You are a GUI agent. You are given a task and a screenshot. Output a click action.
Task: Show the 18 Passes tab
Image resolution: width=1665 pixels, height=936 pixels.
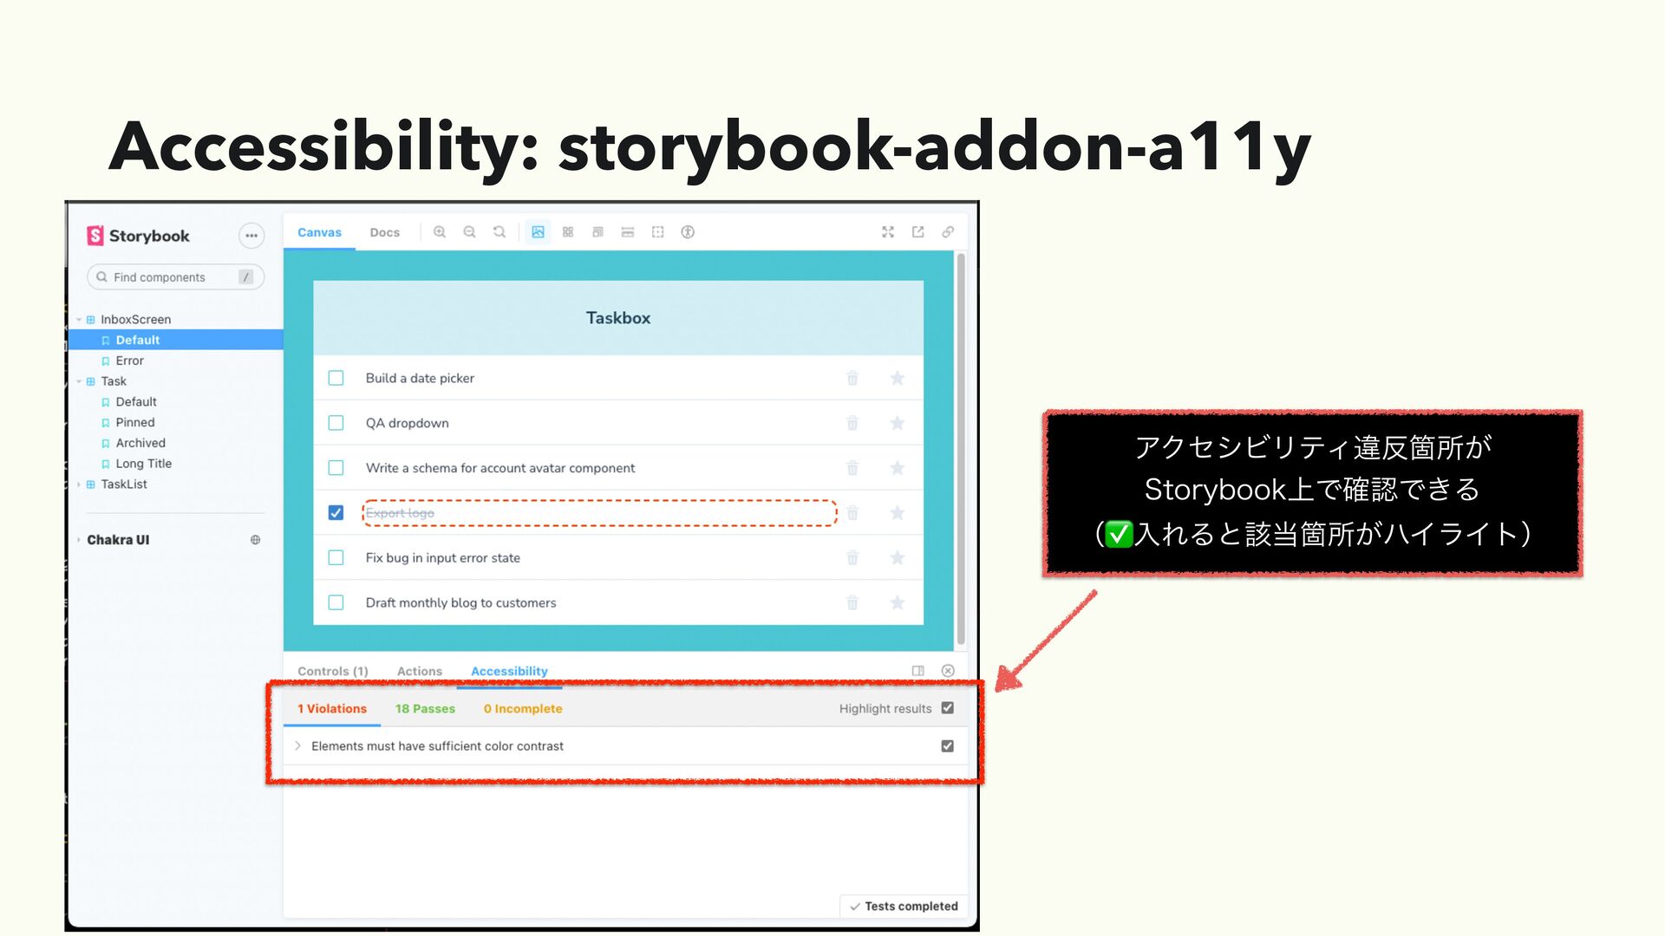click(x=425, y=709)
